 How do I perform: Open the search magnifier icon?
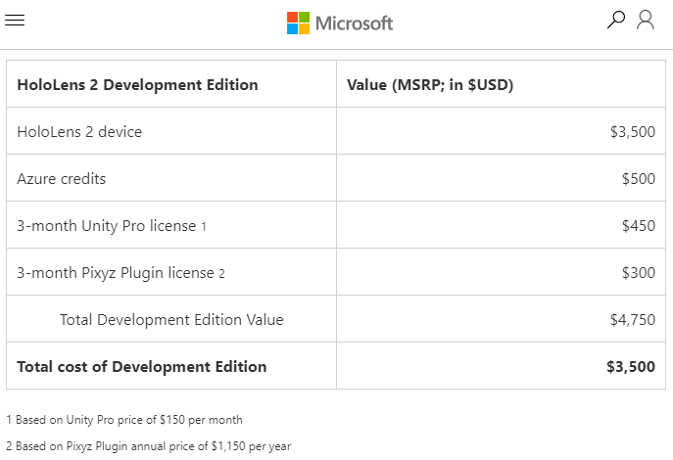tap(615, 20)
